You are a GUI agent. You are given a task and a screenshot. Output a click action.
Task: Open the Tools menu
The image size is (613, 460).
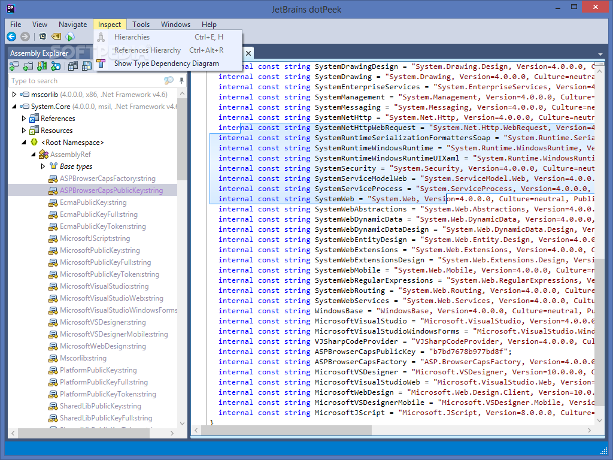141,24
